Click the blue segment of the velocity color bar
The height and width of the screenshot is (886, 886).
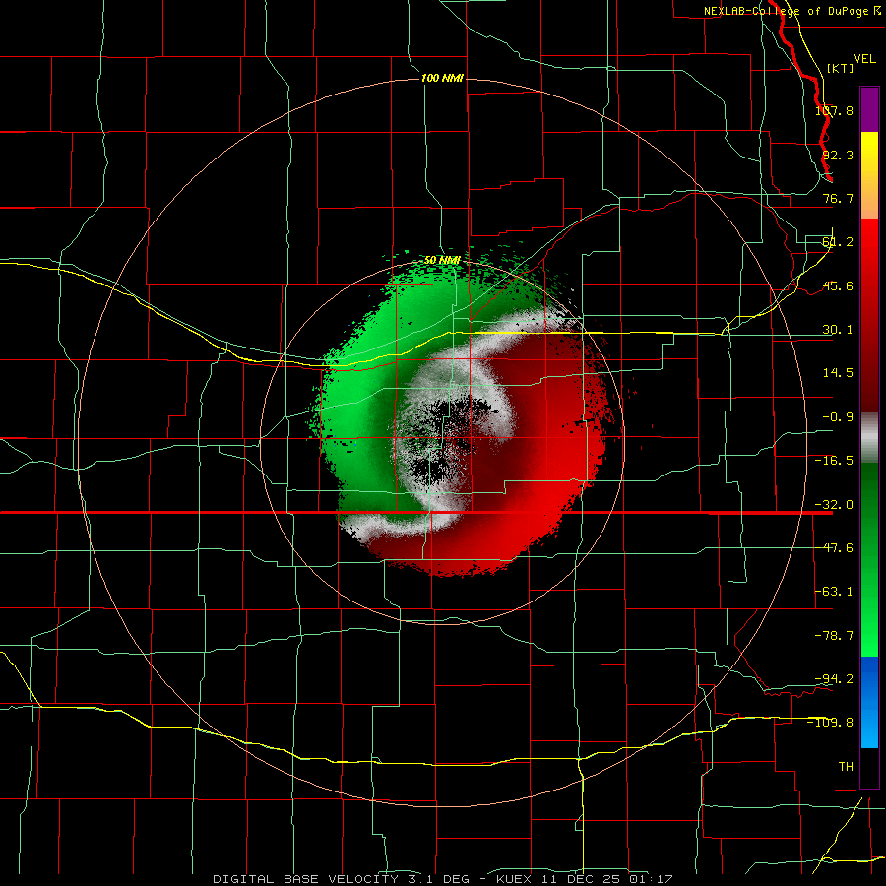pos(869,702)
